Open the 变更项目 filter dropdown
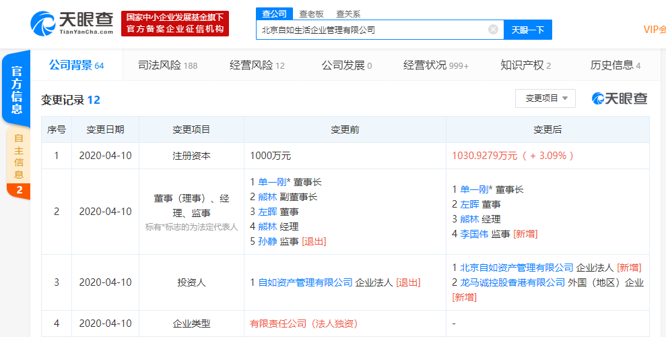The height and width of the screenshot is (337, 666). point(545,98)
